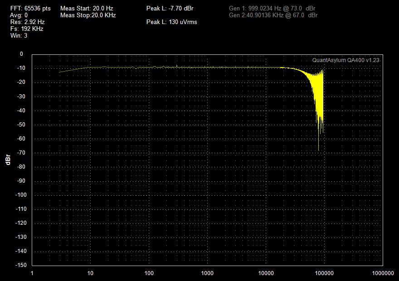Click 'Meas Start: 20.0 Hz' label

pos(87,9)
